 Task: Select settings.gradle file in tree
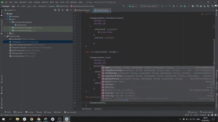(x=22, y=53)
